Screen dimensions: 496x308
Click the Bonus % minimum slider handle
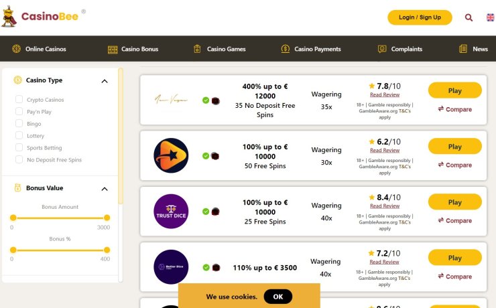[13, 250]
